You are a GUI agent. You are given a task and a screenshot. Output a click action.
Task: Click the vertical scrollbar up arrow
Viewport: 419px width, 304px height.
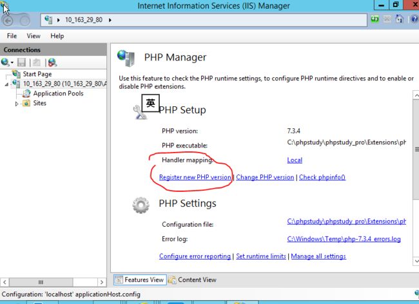click(416, 95)
